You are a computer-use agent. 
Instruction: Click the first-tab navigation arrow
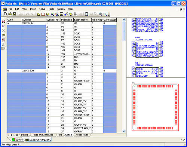9,135
